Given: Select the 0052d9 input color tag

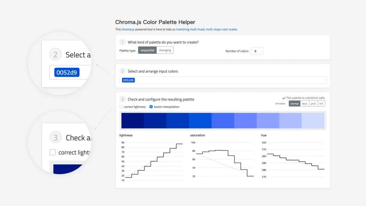Looking at the screenshot, I should (x=128, y=80).
